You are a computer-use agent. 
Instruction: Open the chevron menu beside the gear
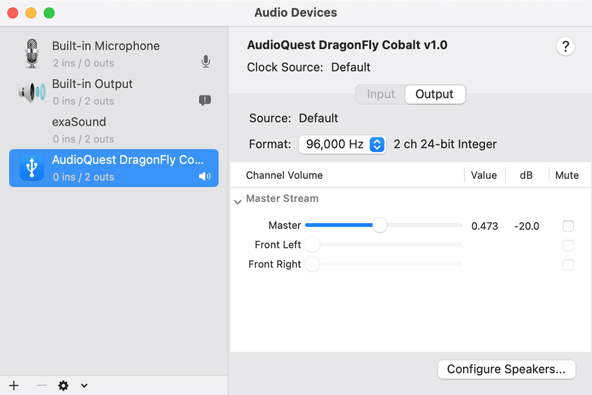coord(84,386)
